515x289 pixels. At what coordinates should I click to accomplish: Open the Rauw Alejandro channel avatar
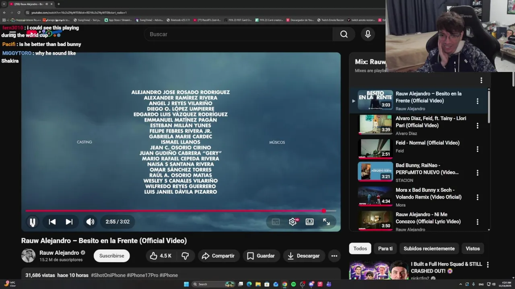tap(28, 256)
